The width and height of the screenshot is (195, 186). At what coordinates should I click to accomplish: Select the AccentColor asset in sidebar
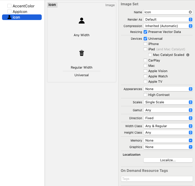click(23, 6)
